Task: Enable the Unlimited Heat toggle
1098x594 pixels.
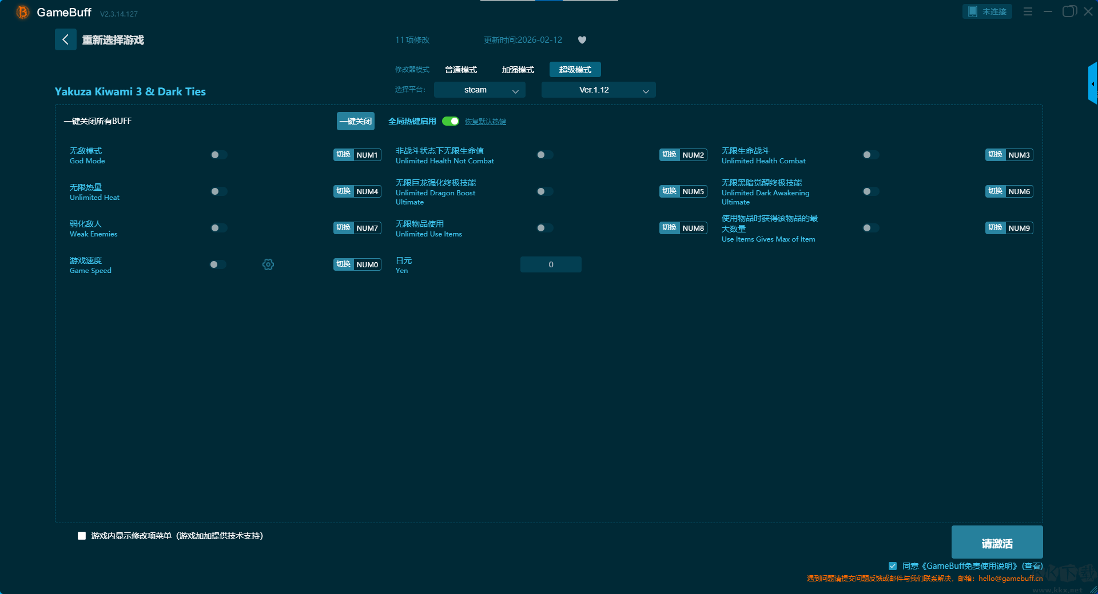Action: [218, 191]
